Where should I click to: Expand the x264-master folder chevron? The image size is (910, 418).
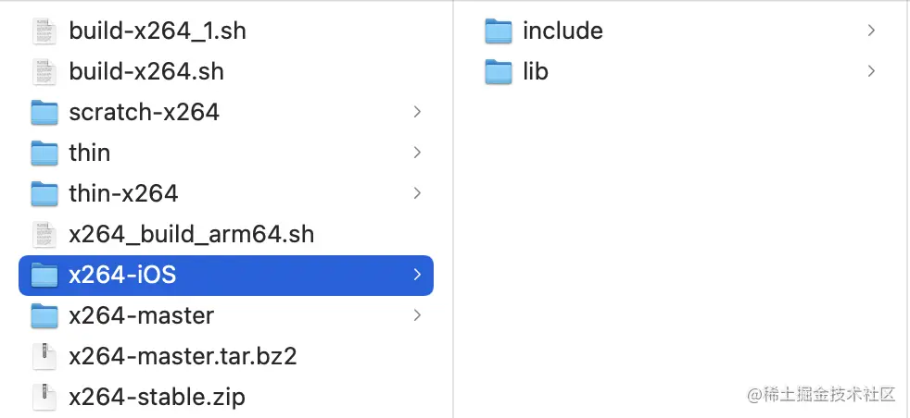coord(417,315)
